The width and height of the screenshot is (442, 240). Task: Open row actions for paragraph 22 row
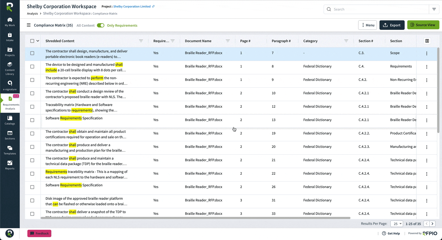coord(427,174)
